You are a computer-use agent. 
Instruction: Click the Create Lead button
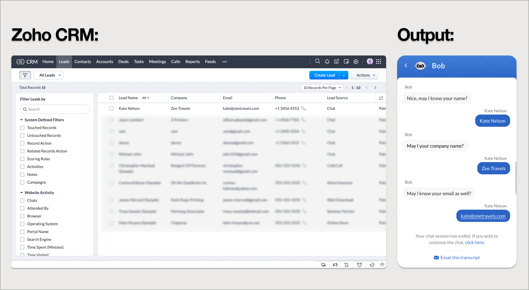tap(325, 75)
